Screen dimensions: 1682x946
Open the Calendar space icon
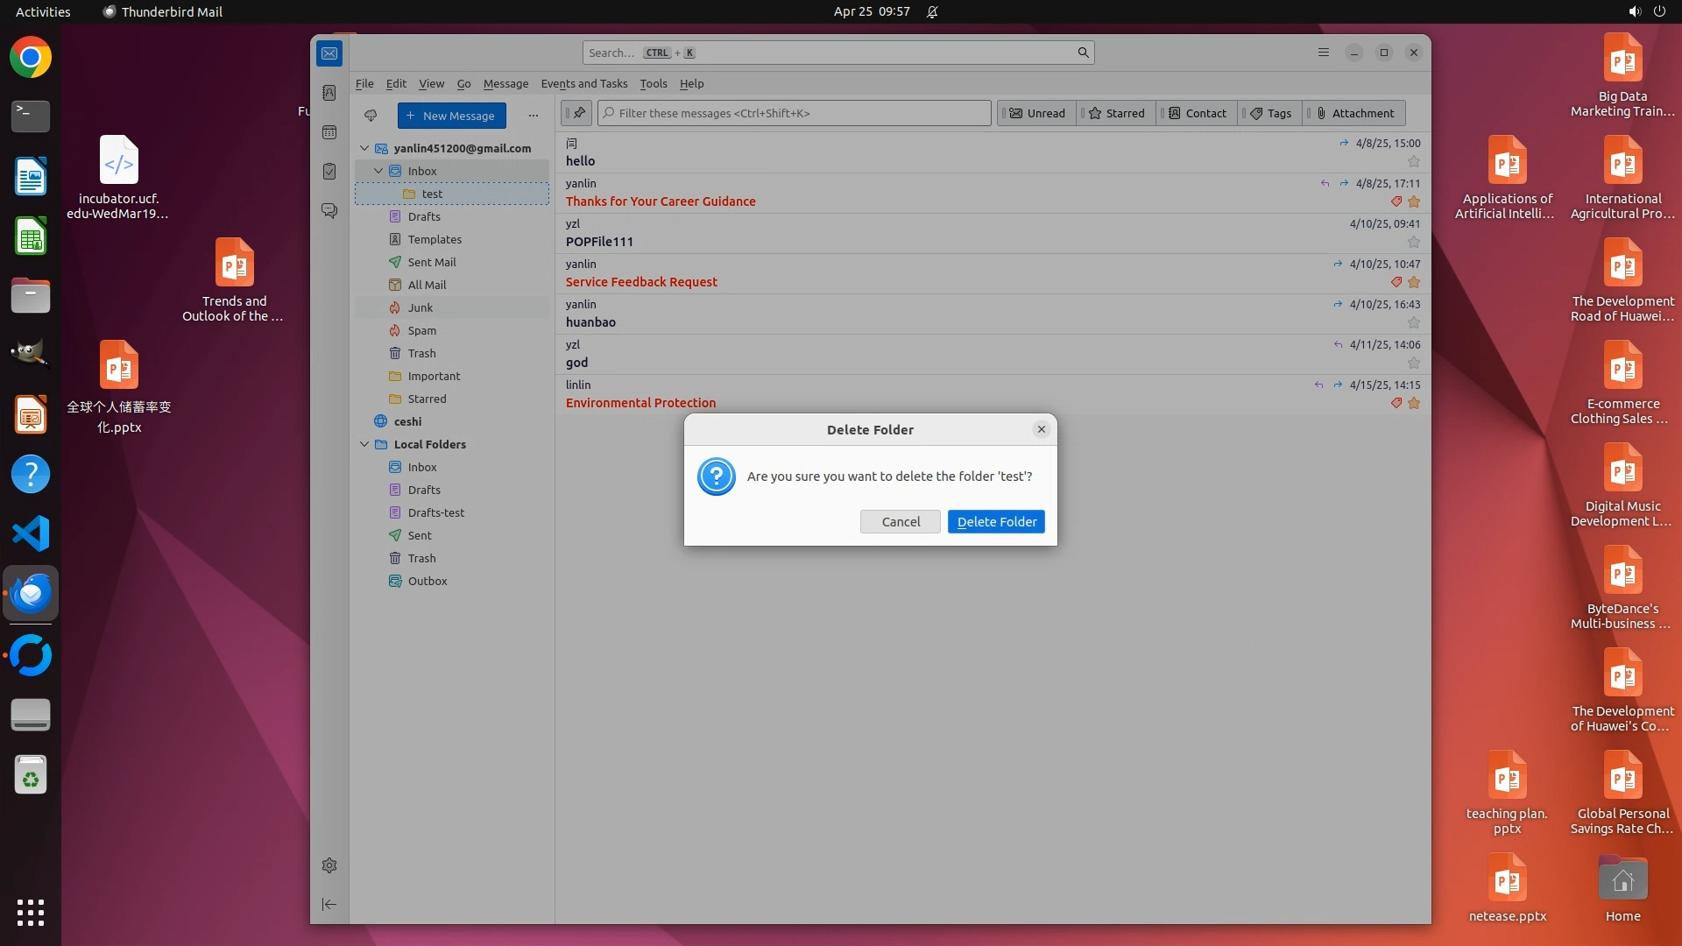point(329,132)
